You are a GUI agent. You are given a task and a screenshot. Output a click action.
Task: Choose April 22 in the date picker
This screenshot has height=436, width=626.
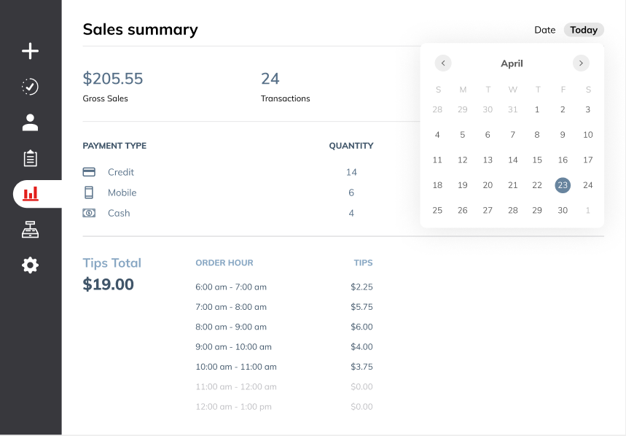click(537, 185)
